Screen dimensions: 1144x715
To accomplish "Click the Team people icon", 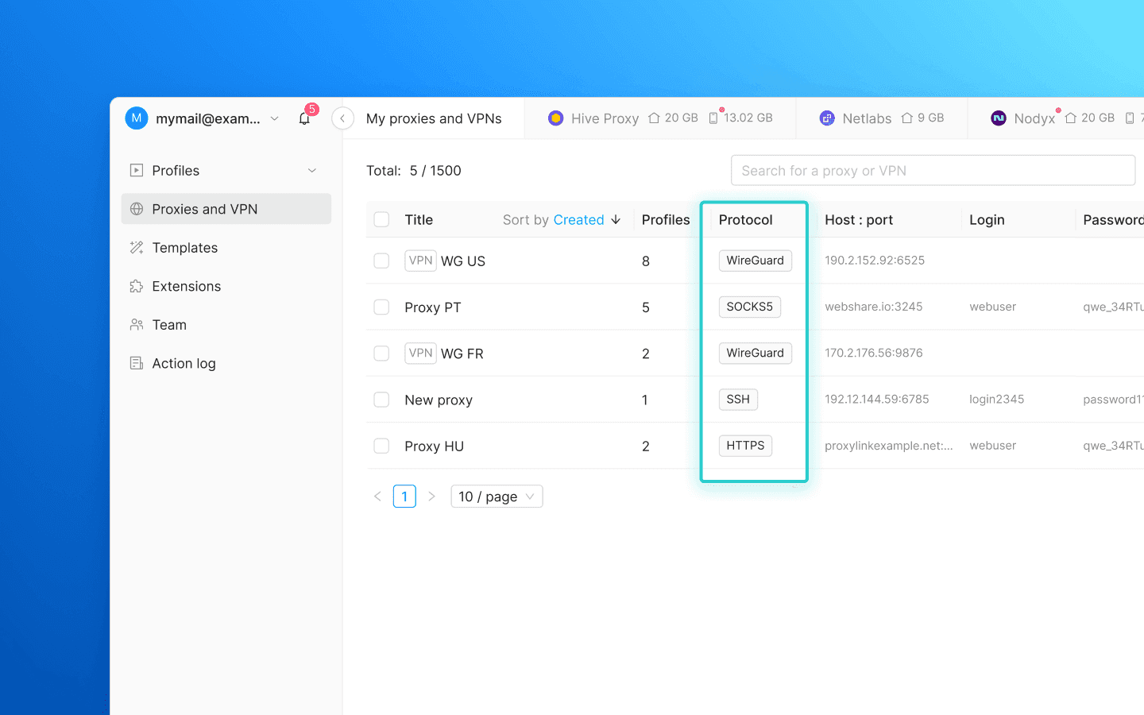I will 137,325.
